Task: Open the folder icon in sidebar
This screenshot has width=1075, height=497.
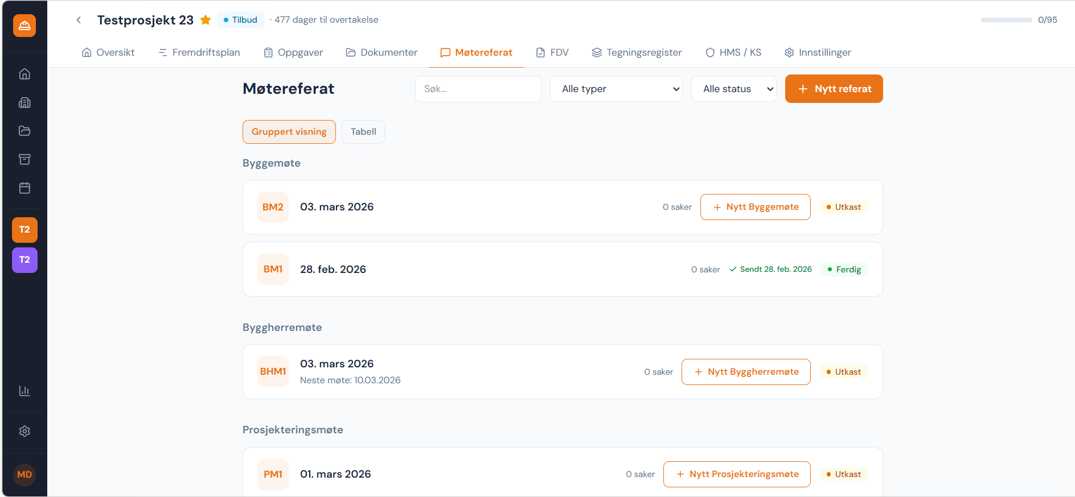Action: click(24, 131)
